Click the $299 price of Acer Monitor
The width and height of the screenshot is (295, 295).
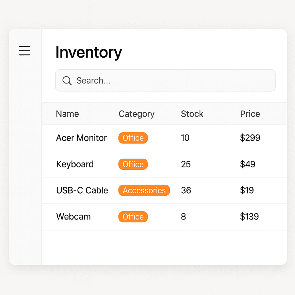[250, 138]
